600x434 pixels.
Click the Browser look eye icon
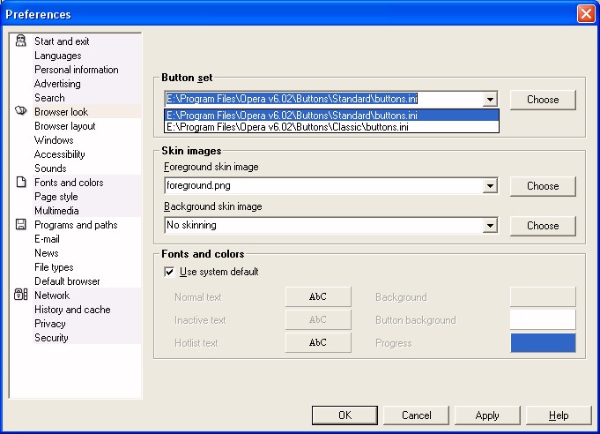(21, 112)
